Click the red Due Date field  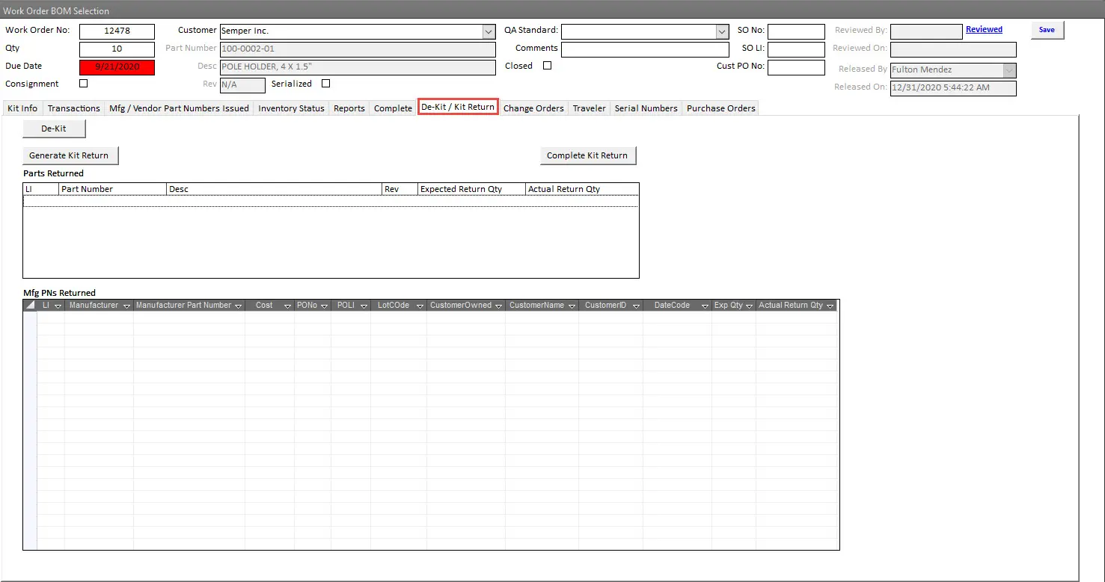117,67
